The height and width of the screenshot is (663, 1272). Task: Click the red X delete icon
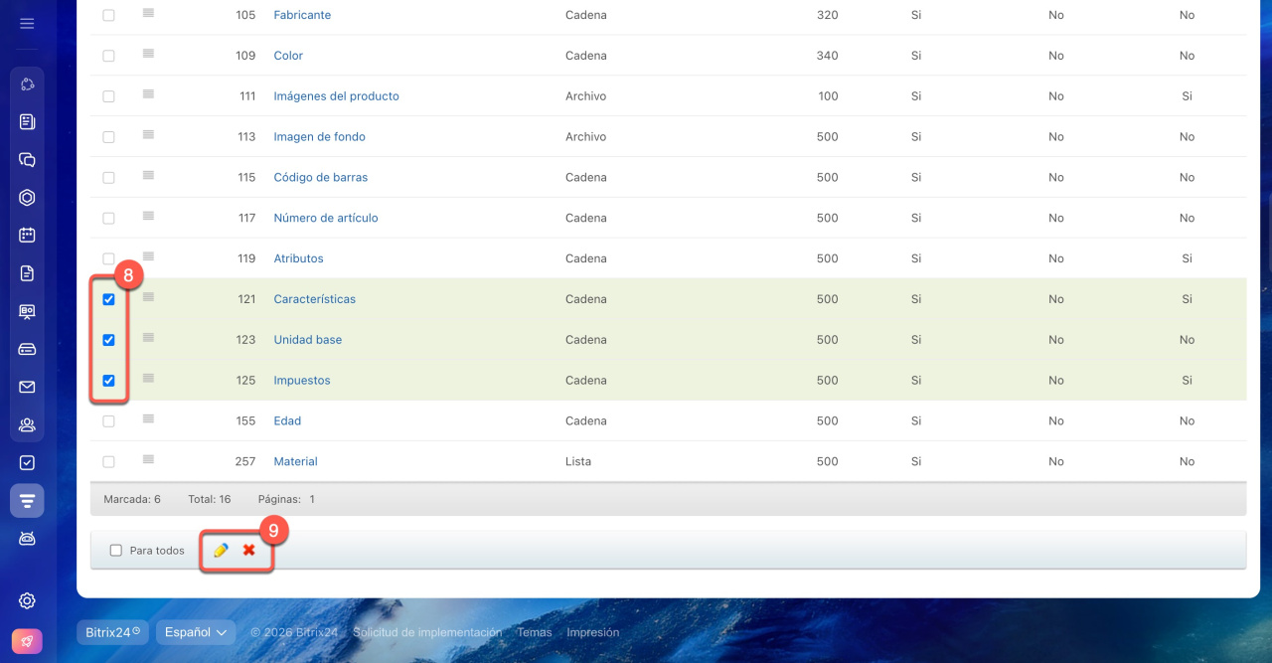pos(249,550)
